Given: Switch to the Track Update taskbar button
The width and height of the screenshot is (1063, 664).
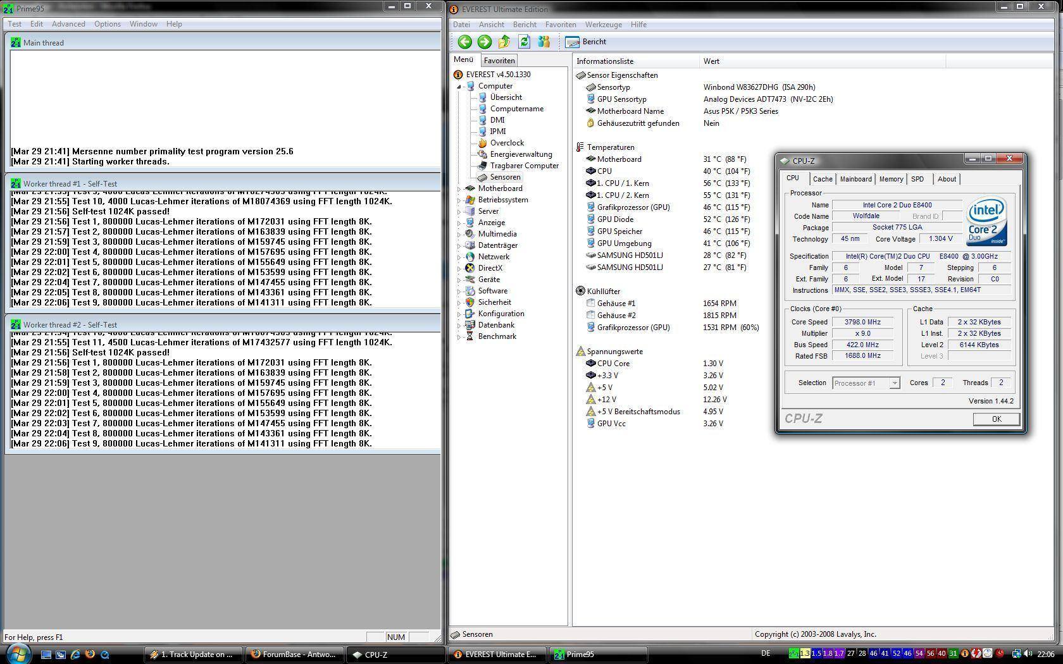Looking at the screenshot, I should (193, 655).
